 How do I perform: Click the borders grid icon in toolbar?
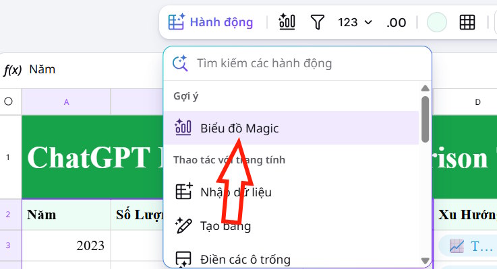pos(467,22)
